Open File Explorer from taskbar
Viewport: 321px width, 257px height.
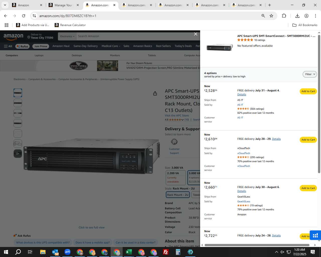point(43,252)
